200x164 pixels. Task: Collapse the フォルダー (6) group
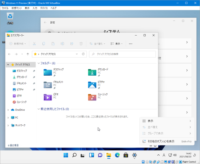39,63
